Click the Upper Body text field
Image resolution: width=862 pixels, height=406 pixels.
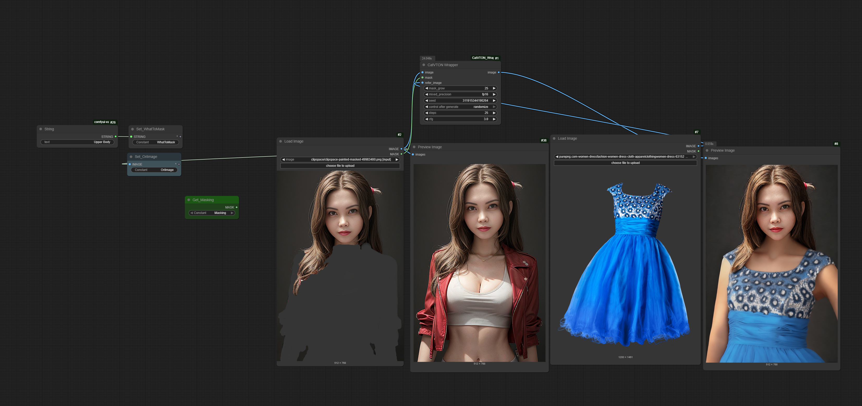tap(77, 142)
